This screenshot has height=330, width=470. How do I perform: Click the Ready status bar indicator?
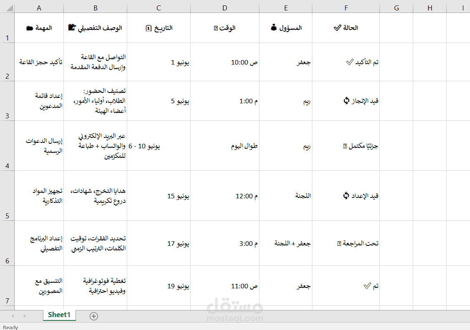(x=10, y=327)
